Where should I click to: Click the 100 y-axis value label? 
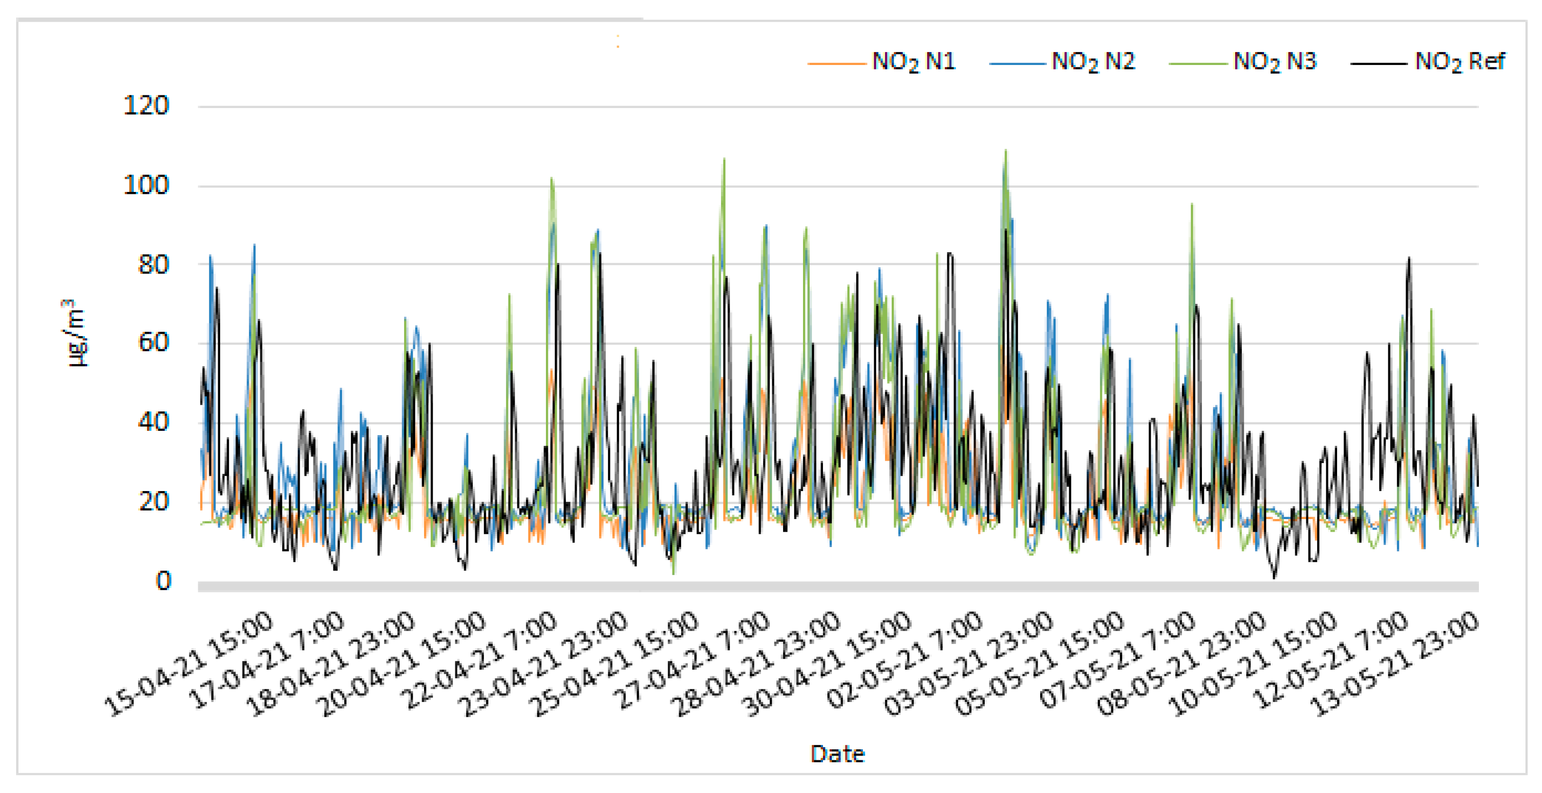click(x=146, y=185)
